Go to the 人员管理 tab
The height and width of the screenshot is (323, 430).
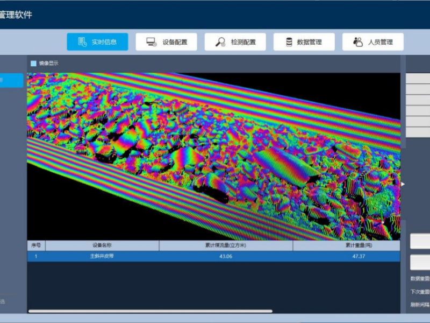[x=379, y=42]
